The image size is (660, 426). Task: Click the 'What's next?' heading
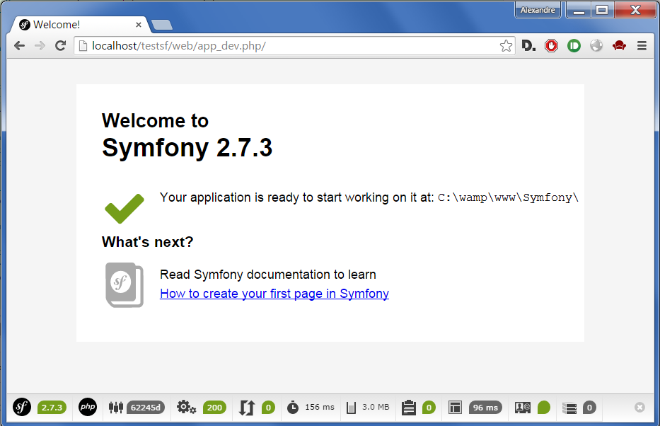coord(147,242)
